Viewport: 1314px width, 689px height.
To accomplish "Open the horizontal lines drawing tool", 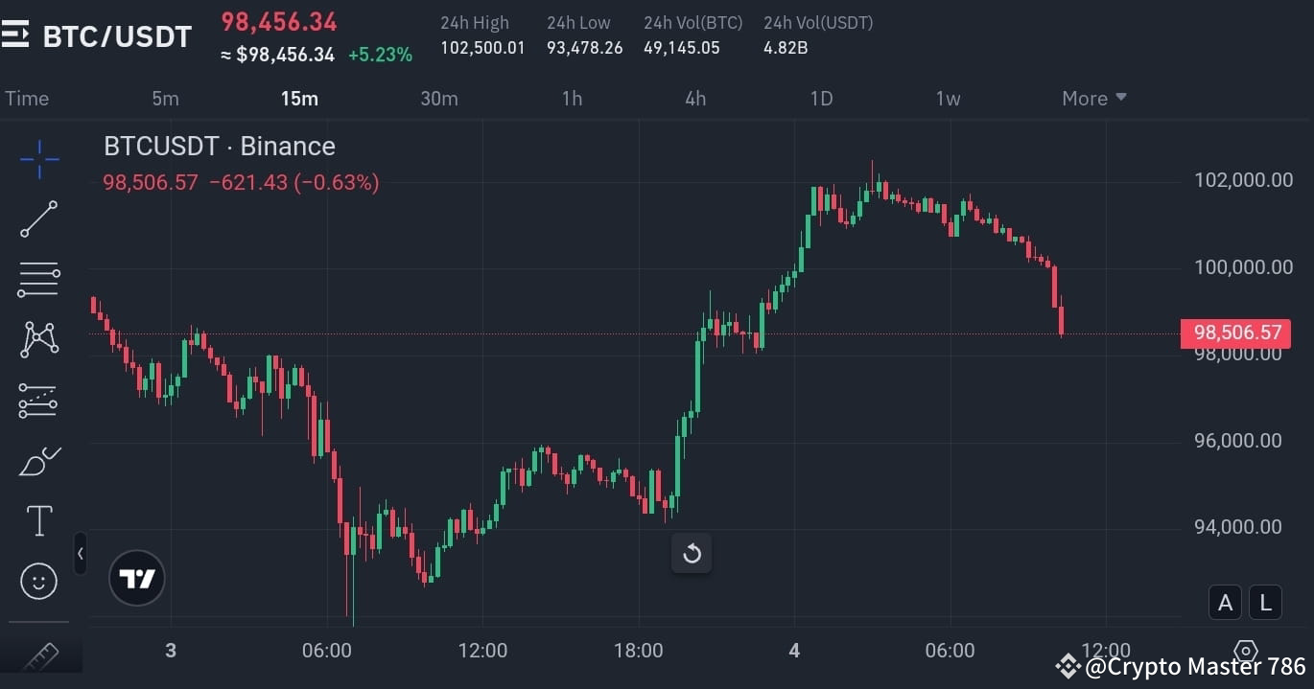I will [x=38, y=279].
